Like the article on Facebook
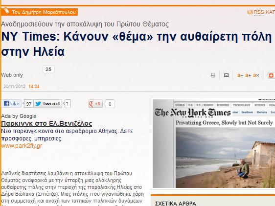Screen dimensions: 275x206 11,103
